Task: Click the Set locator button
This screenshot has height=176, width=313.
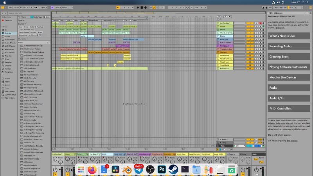Action: click(x=219, y=16)
